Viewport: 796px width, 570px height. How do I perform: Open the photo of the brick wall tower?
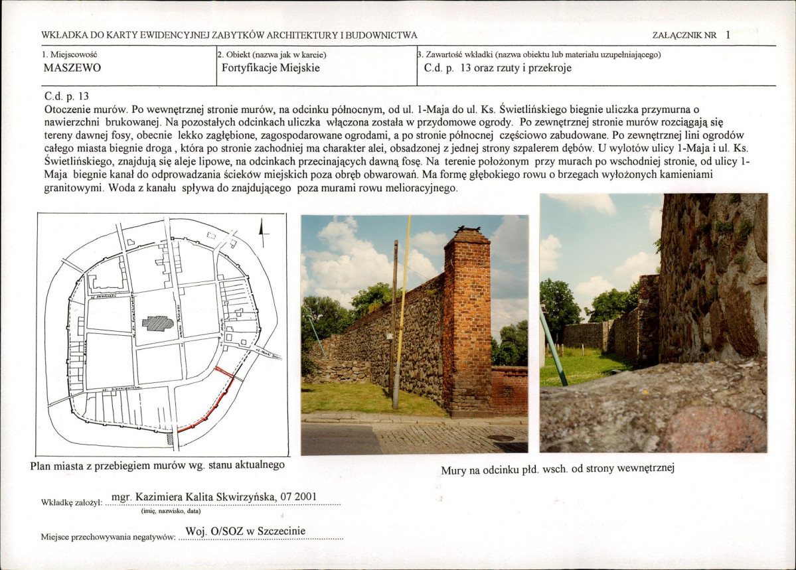tap(414, 334)
